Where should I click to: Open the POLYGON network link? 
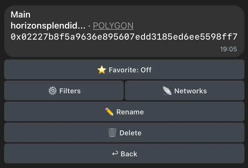(113, 26)
